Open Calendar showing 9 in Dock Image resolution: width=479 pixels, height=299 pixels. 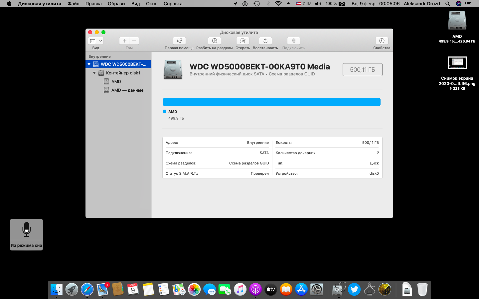pyautogui.click(x=133, y=289)
